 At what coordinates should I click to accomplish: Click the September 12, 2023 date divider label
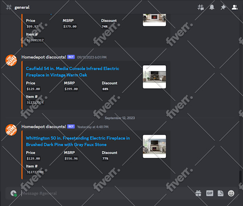120,118
